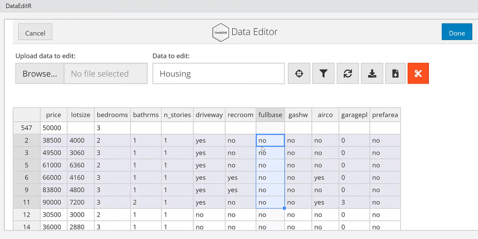Click lotsize cell 3060

tap(80, 153)
